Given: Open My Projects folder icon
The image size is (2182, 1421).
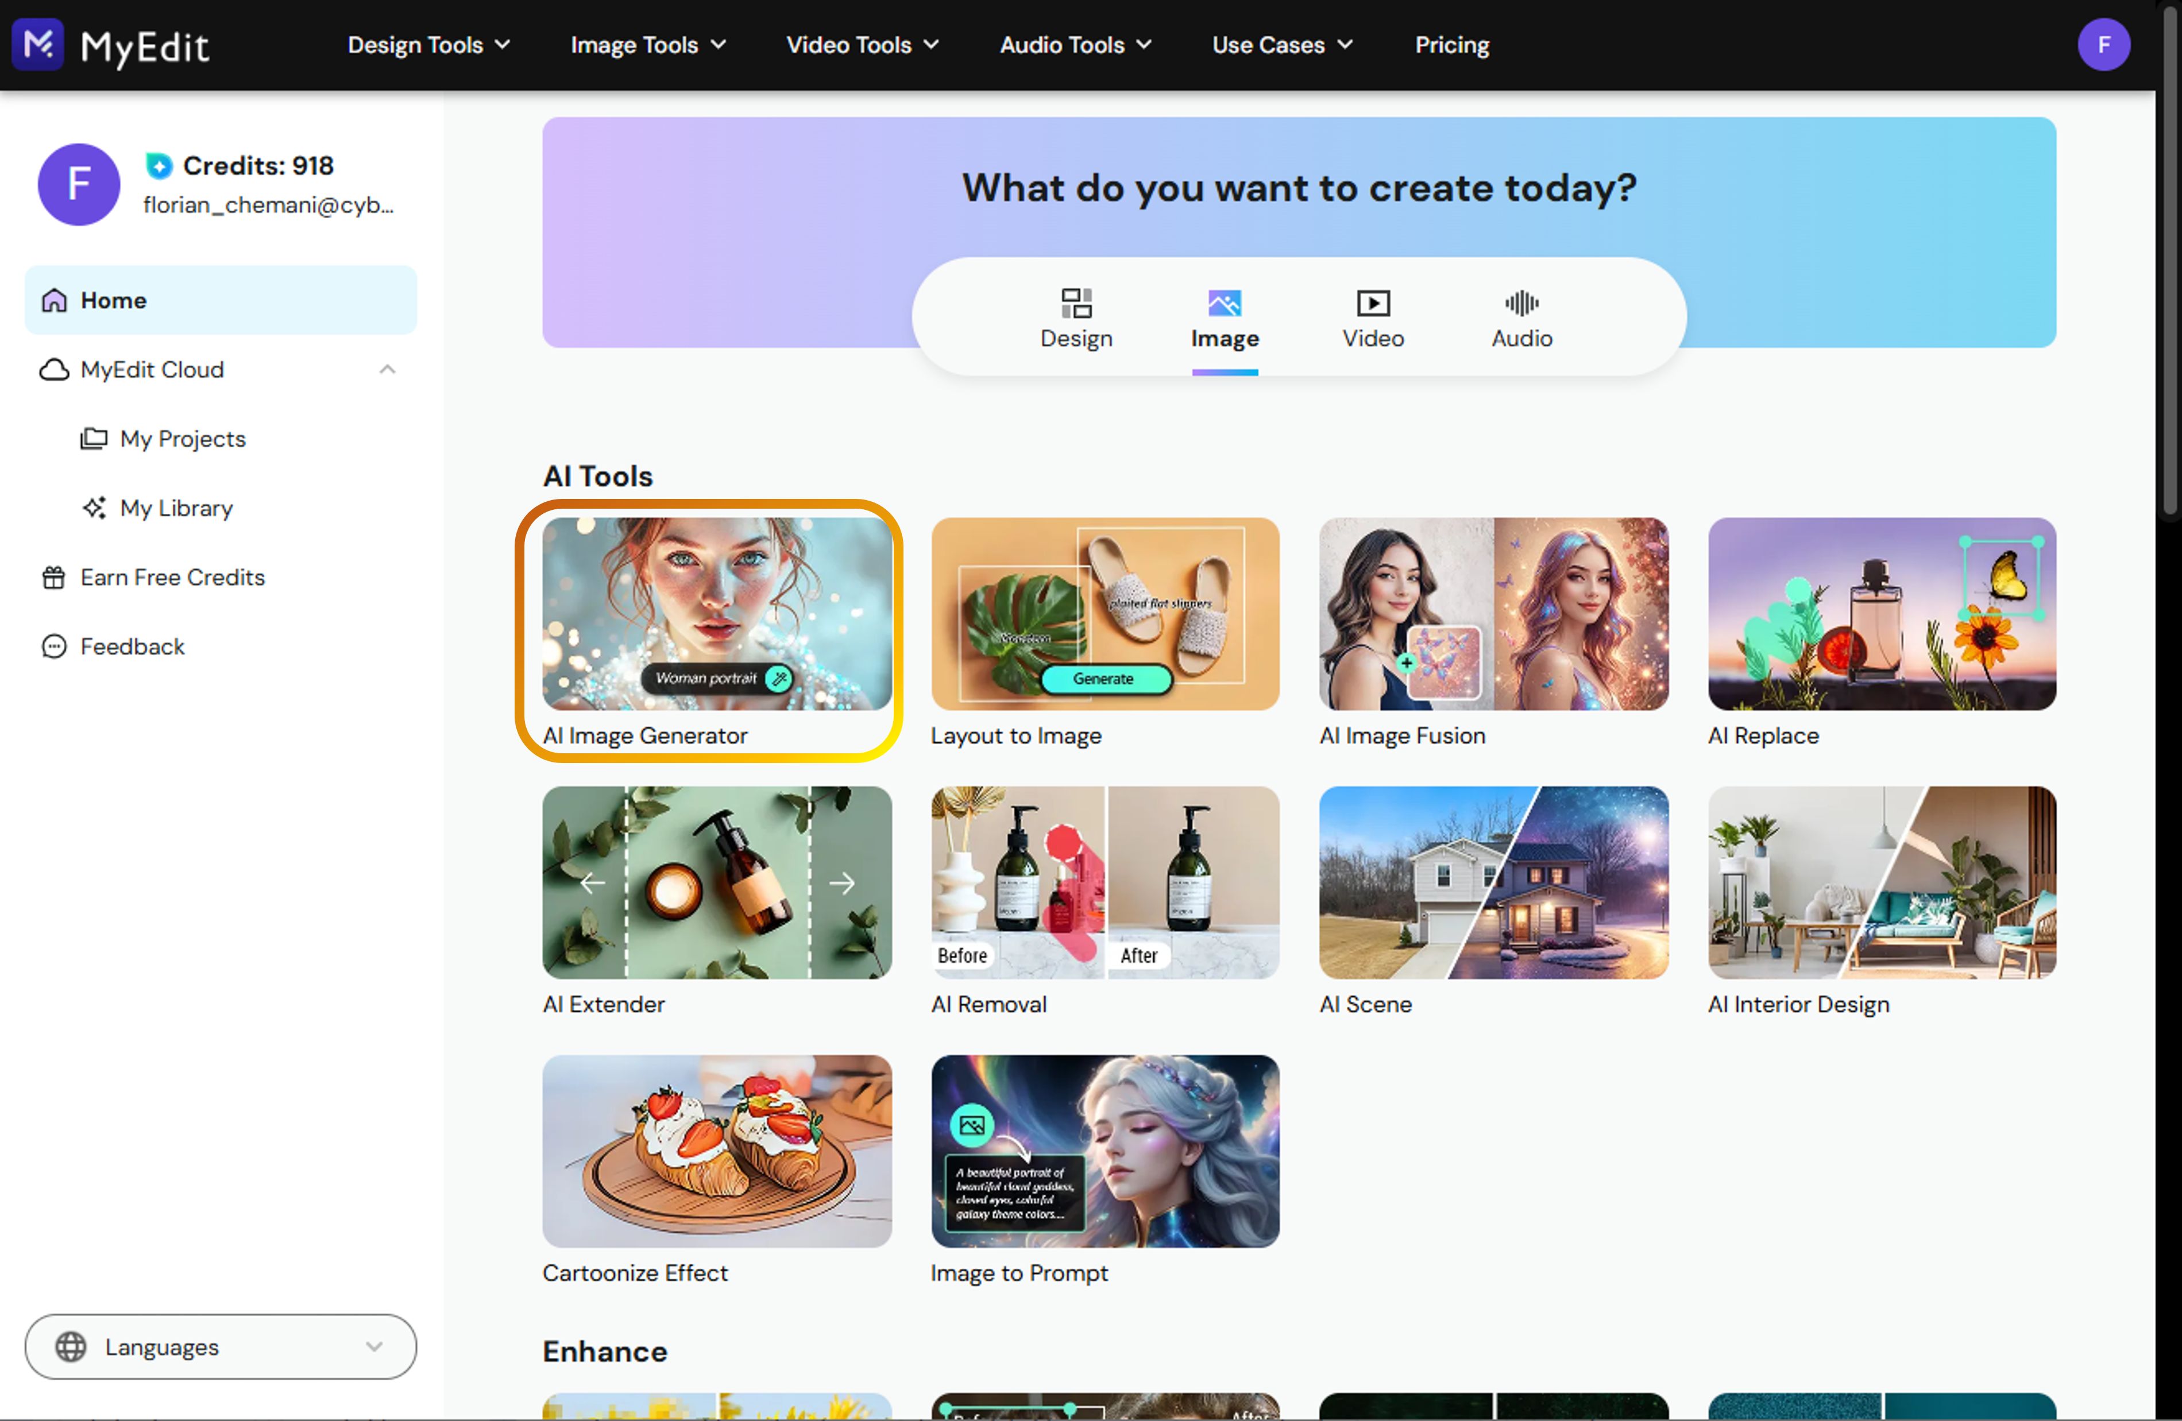Looking at the screenshot, I should point(94,439).
